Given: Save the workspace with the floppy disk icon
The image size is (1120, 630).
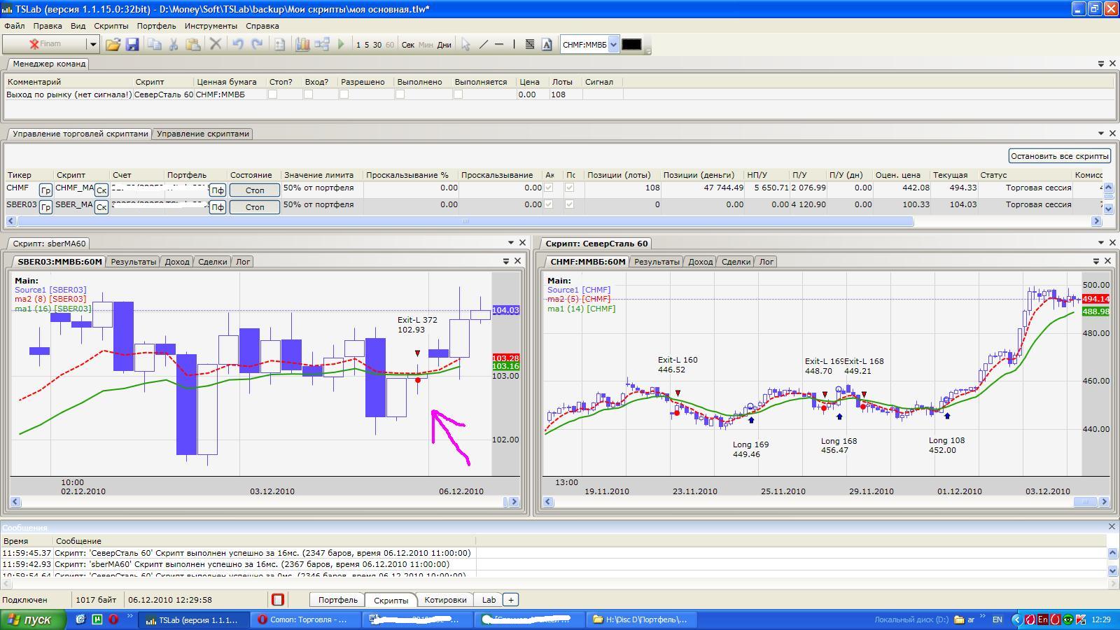Looking at the screenshot, I should pos(132,44).
